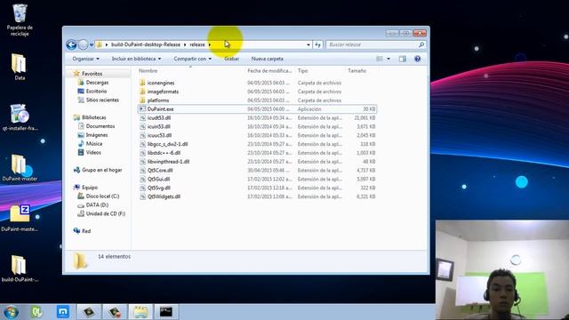Viewport: 569px width, 320px height.
Task: Click the search magnifier icon
Action: [421, 44]
